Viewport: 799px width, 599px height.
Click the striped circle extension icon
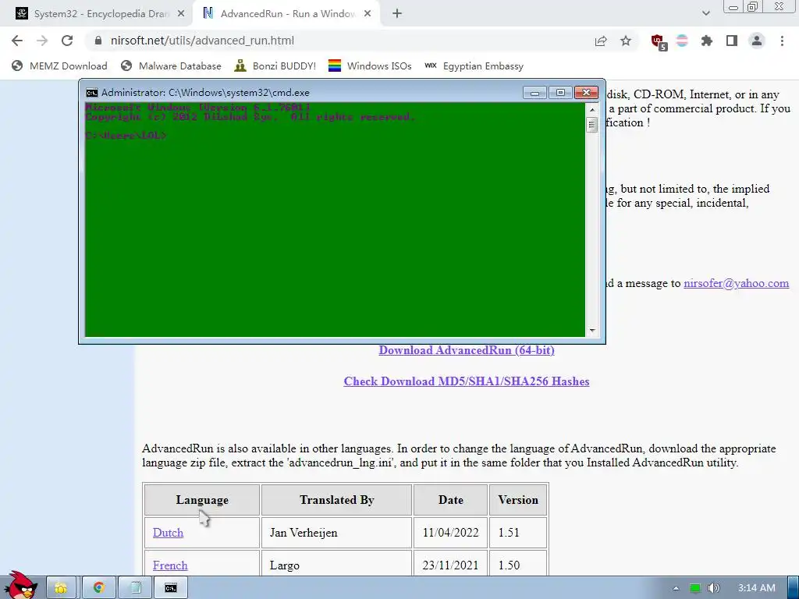[x=682, y=41]
